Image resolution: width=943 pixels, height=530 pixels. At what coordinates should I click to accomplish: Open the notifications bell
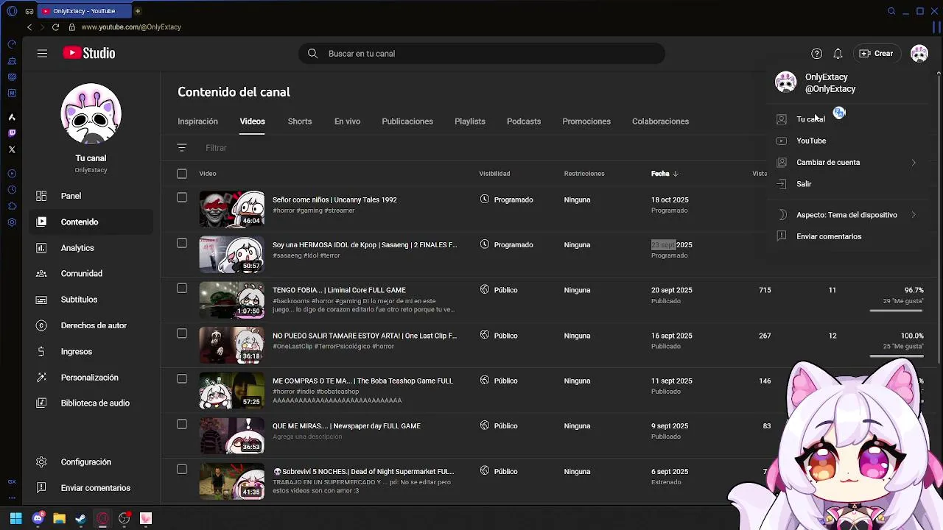point(838,54)
